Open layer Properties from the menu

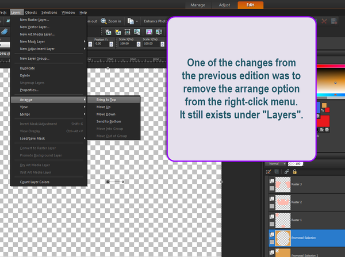[48, 90]
